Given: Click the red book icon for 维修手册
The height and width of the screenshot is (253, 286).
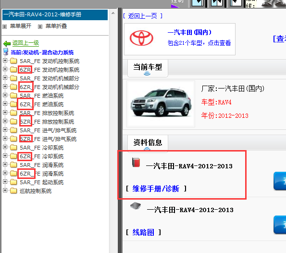Looking at the screenshot, I should (x=136, y=162).
